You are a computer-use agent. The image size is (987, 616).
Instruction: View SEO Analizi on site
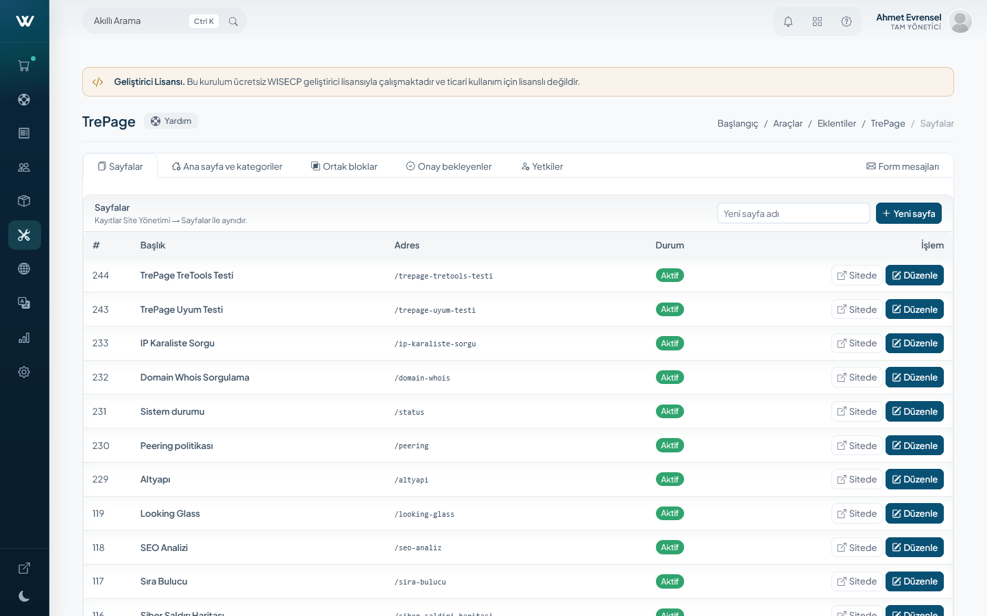857,548
